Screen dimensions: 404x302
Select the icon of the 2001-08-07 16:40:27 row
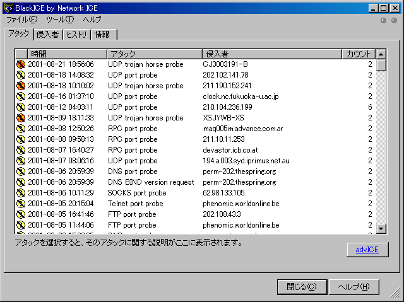21,149
